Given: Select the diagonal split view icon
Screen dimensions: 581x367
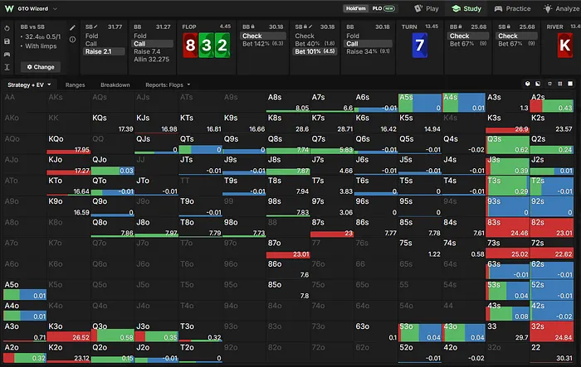Looking at the screenshot, I should [x=538, y=84].
